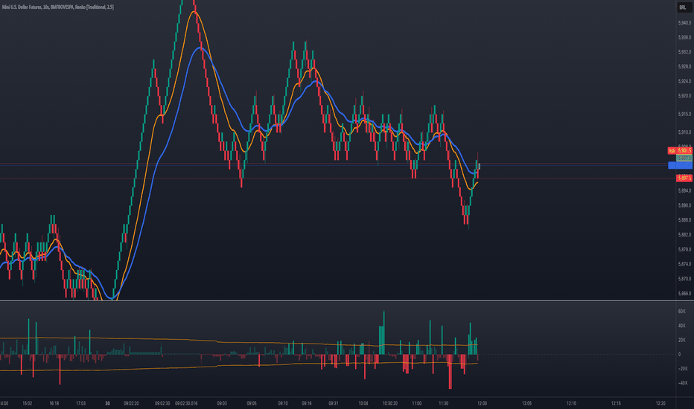
Task: Click the 12:05 time axis label
Action: pyautogui.click(x=526, y=403)
